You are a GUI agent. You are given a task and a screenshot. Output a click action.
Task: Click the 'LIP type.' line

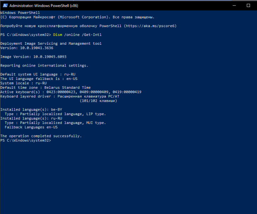point(55,114)
